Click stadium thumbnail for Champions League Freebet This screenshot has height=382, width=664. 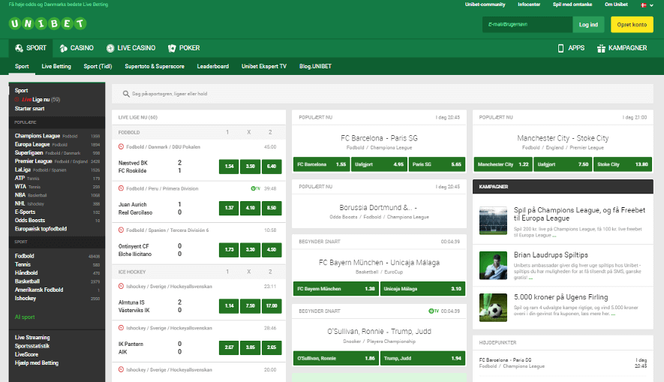tap(493, 221)
